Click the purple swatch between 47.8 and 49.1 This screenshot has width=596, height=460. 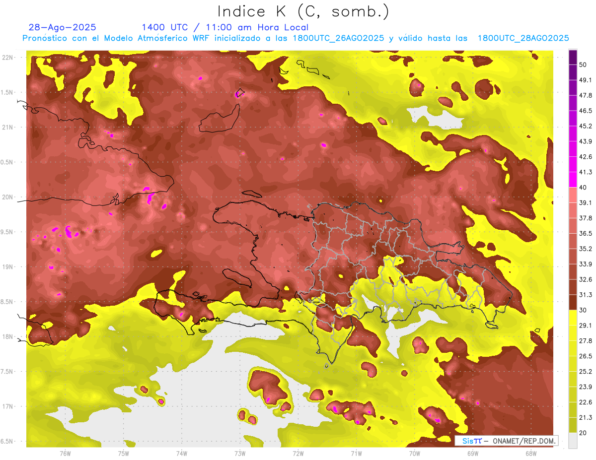tap(573, 87)
